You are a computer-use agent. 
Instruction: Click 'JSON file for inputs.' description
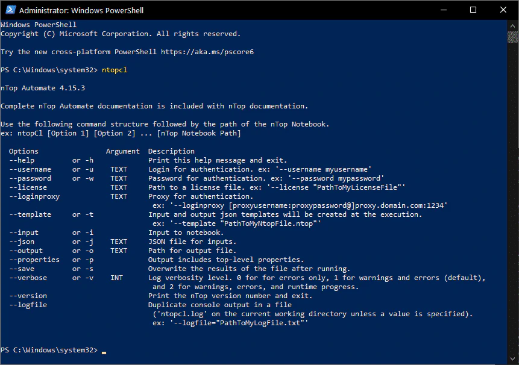[x=192, y=242]
